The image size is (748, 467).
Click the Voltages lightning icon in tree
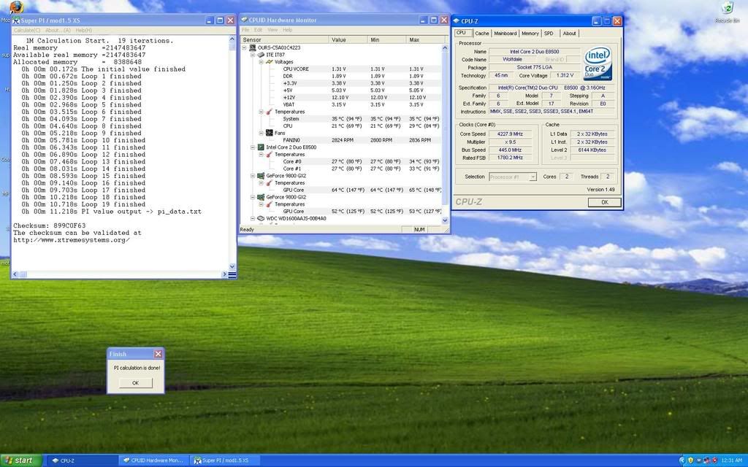click(270, 62)
